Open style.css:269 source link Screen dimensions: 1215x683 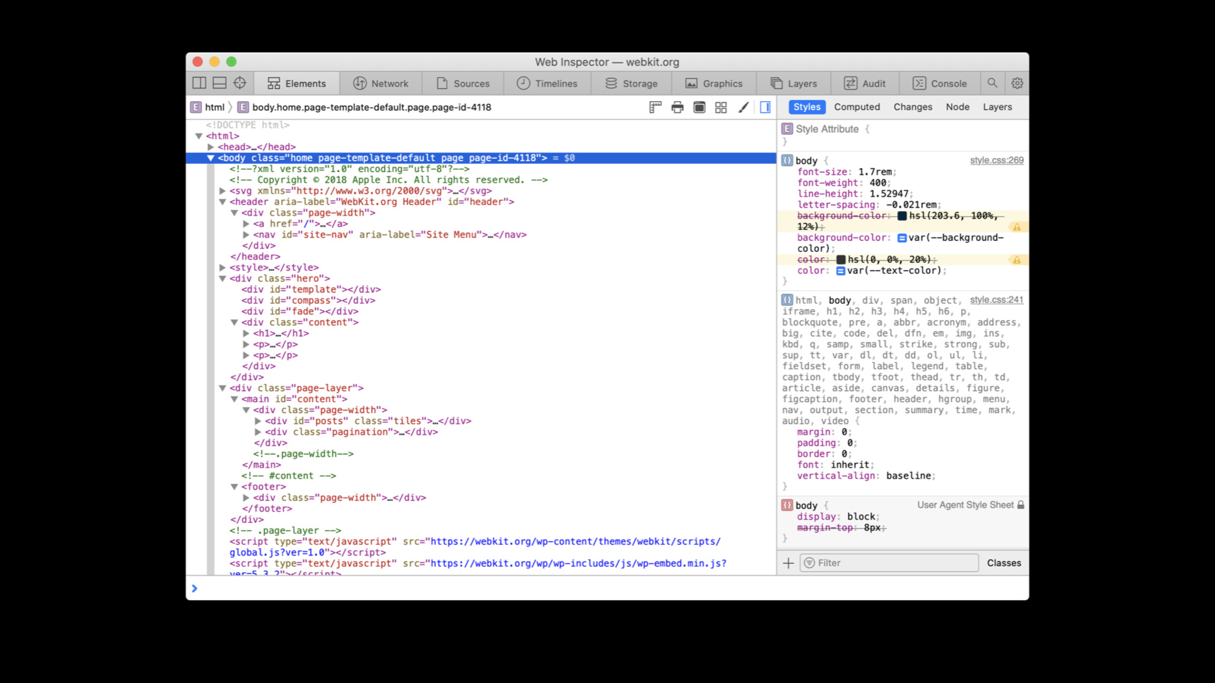996,161
